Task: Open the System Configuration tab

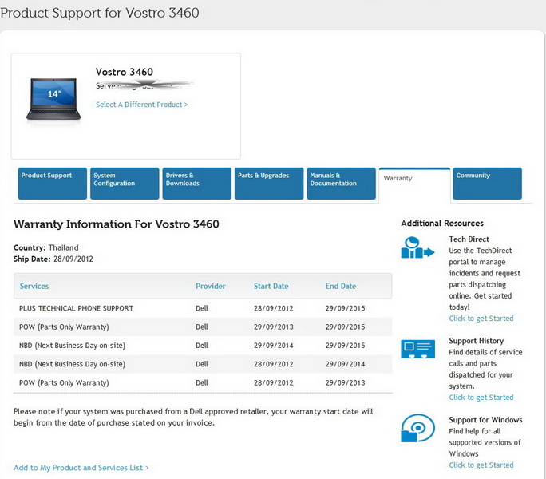Action: 125,184
